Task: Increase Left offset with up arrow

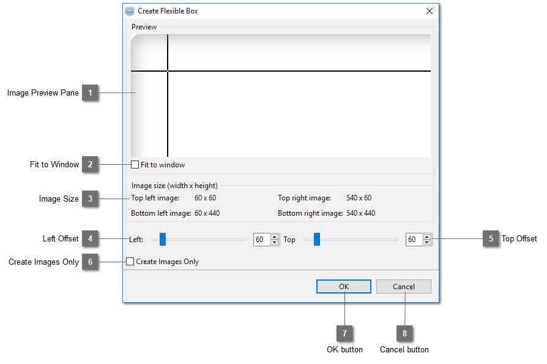Action: pyautogui.click(x=275, y=237)
